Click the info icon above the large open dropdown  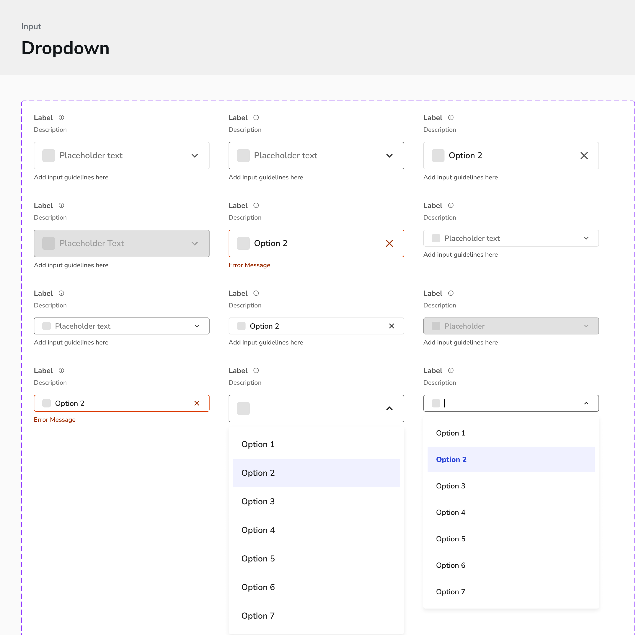(x=256, y=370)
